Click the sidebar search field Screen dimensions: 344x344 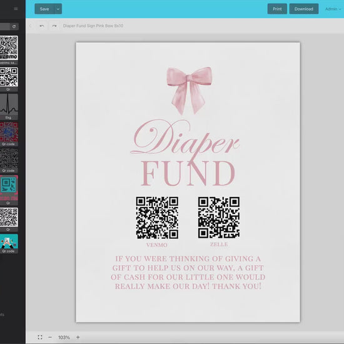click(x=5, y=26)
